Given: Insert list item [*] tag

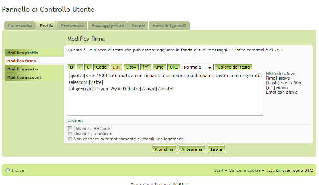Looking at the screenshot, I should tap(146, 67).
